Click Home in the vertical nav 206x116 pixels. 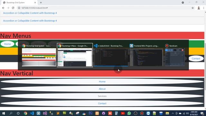pyautogui.click(x=102, y=82)
